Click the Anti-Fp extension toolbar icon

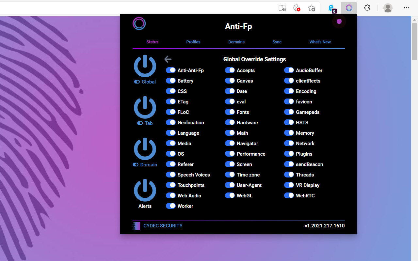pos(349,8)
